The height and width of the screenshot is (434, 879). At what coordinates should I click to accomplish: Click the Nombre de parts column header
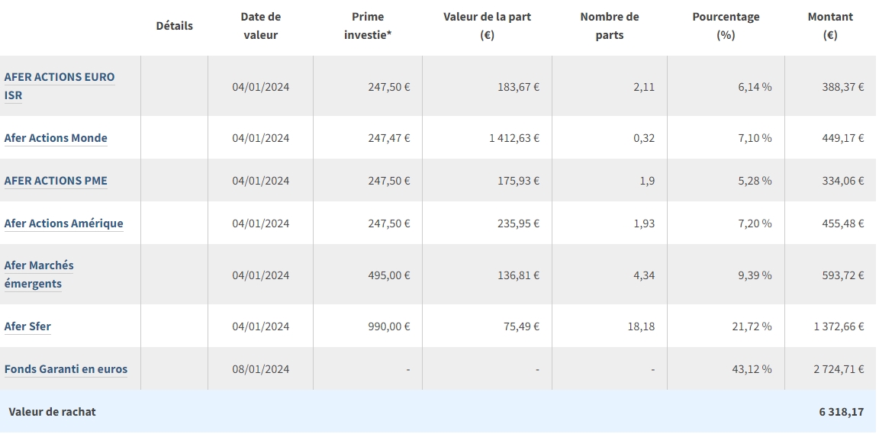pyautogui.click(x=609, y=26)
